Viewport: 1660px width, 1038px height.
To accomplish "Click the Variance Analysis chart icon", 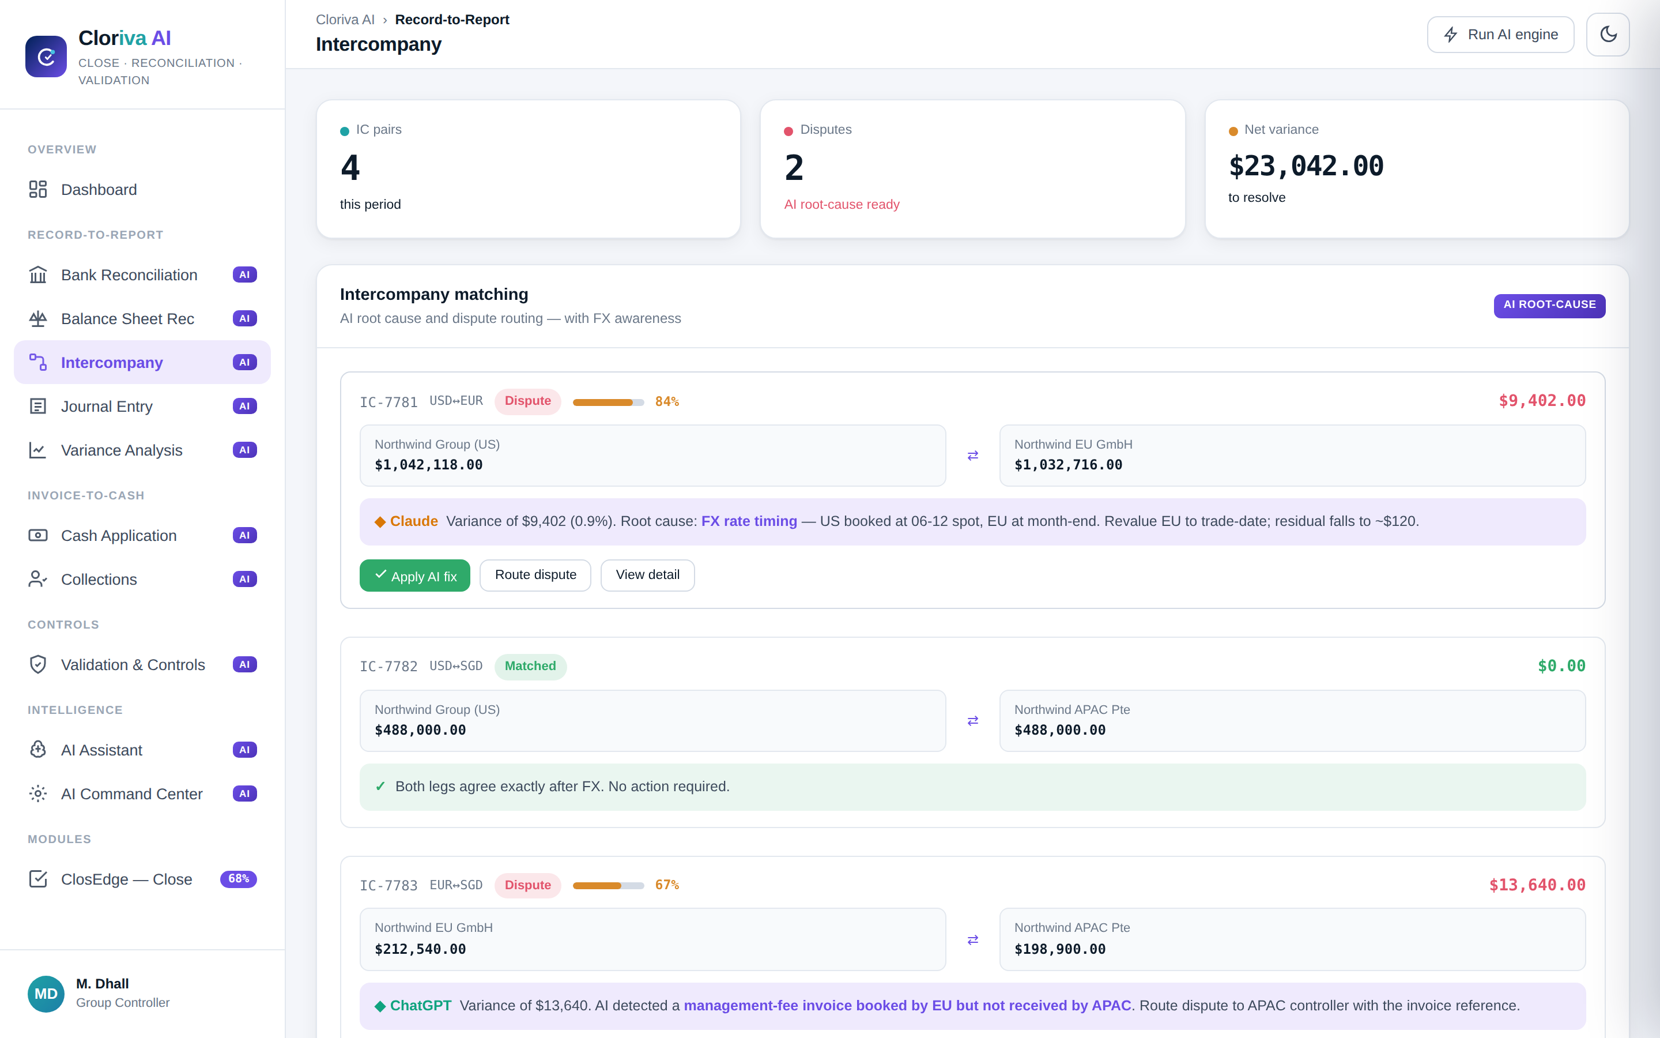I will tap(37, 450).
